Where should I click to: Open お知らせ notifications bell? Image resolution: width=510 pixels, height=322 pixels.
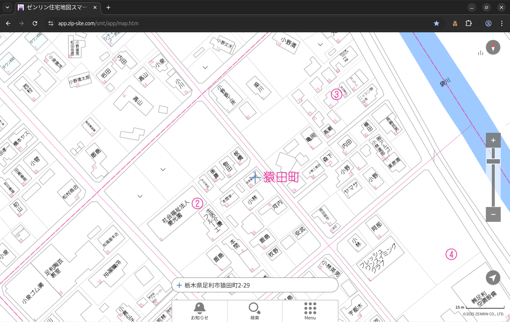tap(199, 311)
